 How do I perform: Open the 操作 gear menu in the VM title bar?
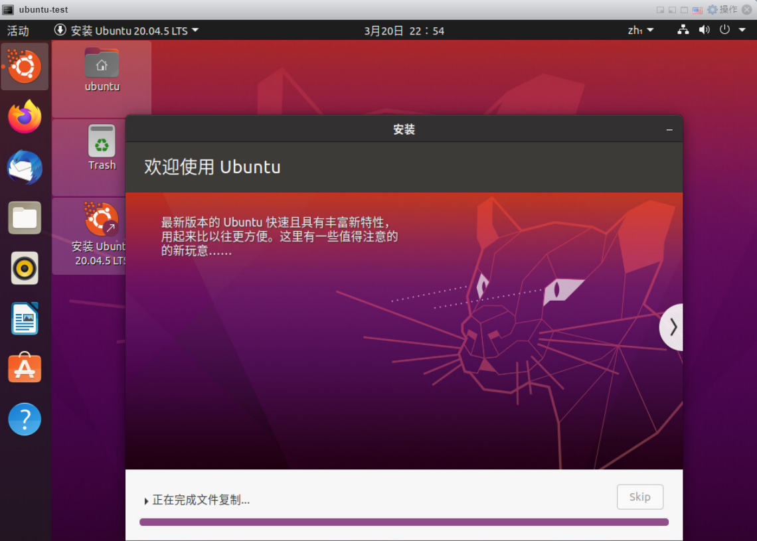722,10
